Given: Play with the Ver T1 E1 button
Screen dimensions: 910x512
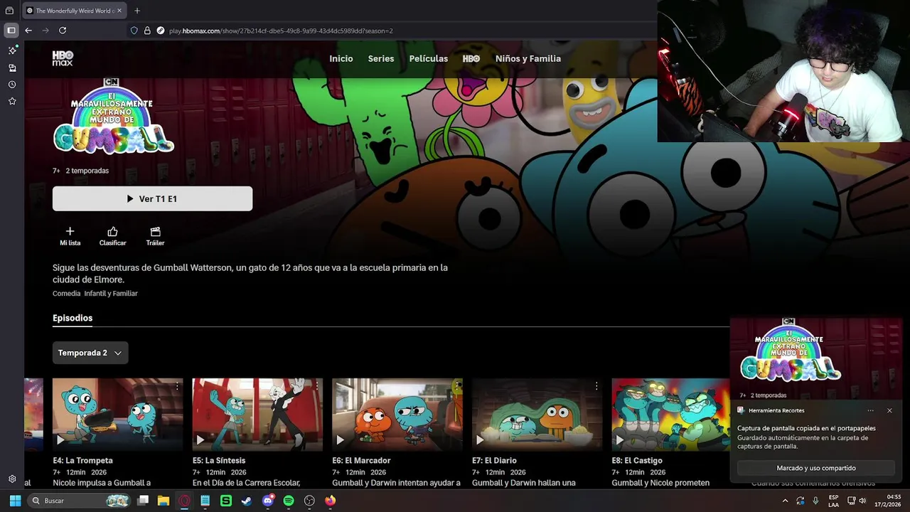Looking at the screenshot, I should 152,198.
